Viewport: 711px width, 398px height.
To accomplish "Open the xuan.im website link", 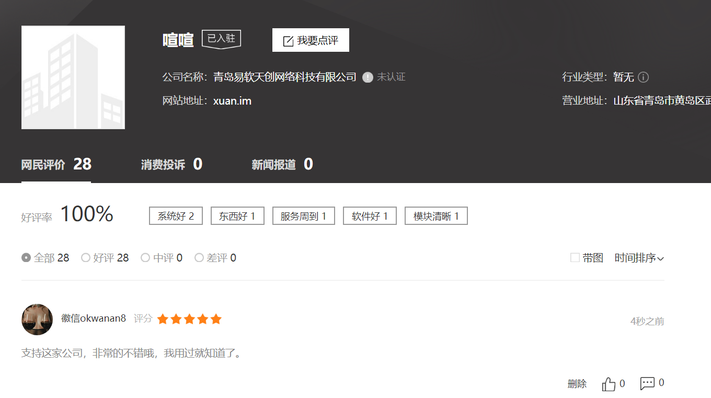I will (x=232, y=101).
